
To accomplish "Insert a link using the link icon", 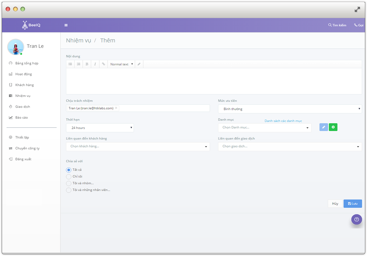I will tap(103, 64).
